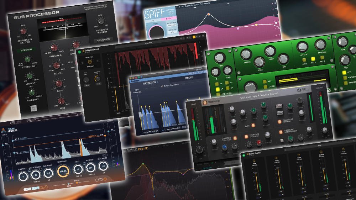The image size is (356, 200).
Task: Select orange notch filter shape icon in Drum Leveler
Action: (x=44, y=187)
